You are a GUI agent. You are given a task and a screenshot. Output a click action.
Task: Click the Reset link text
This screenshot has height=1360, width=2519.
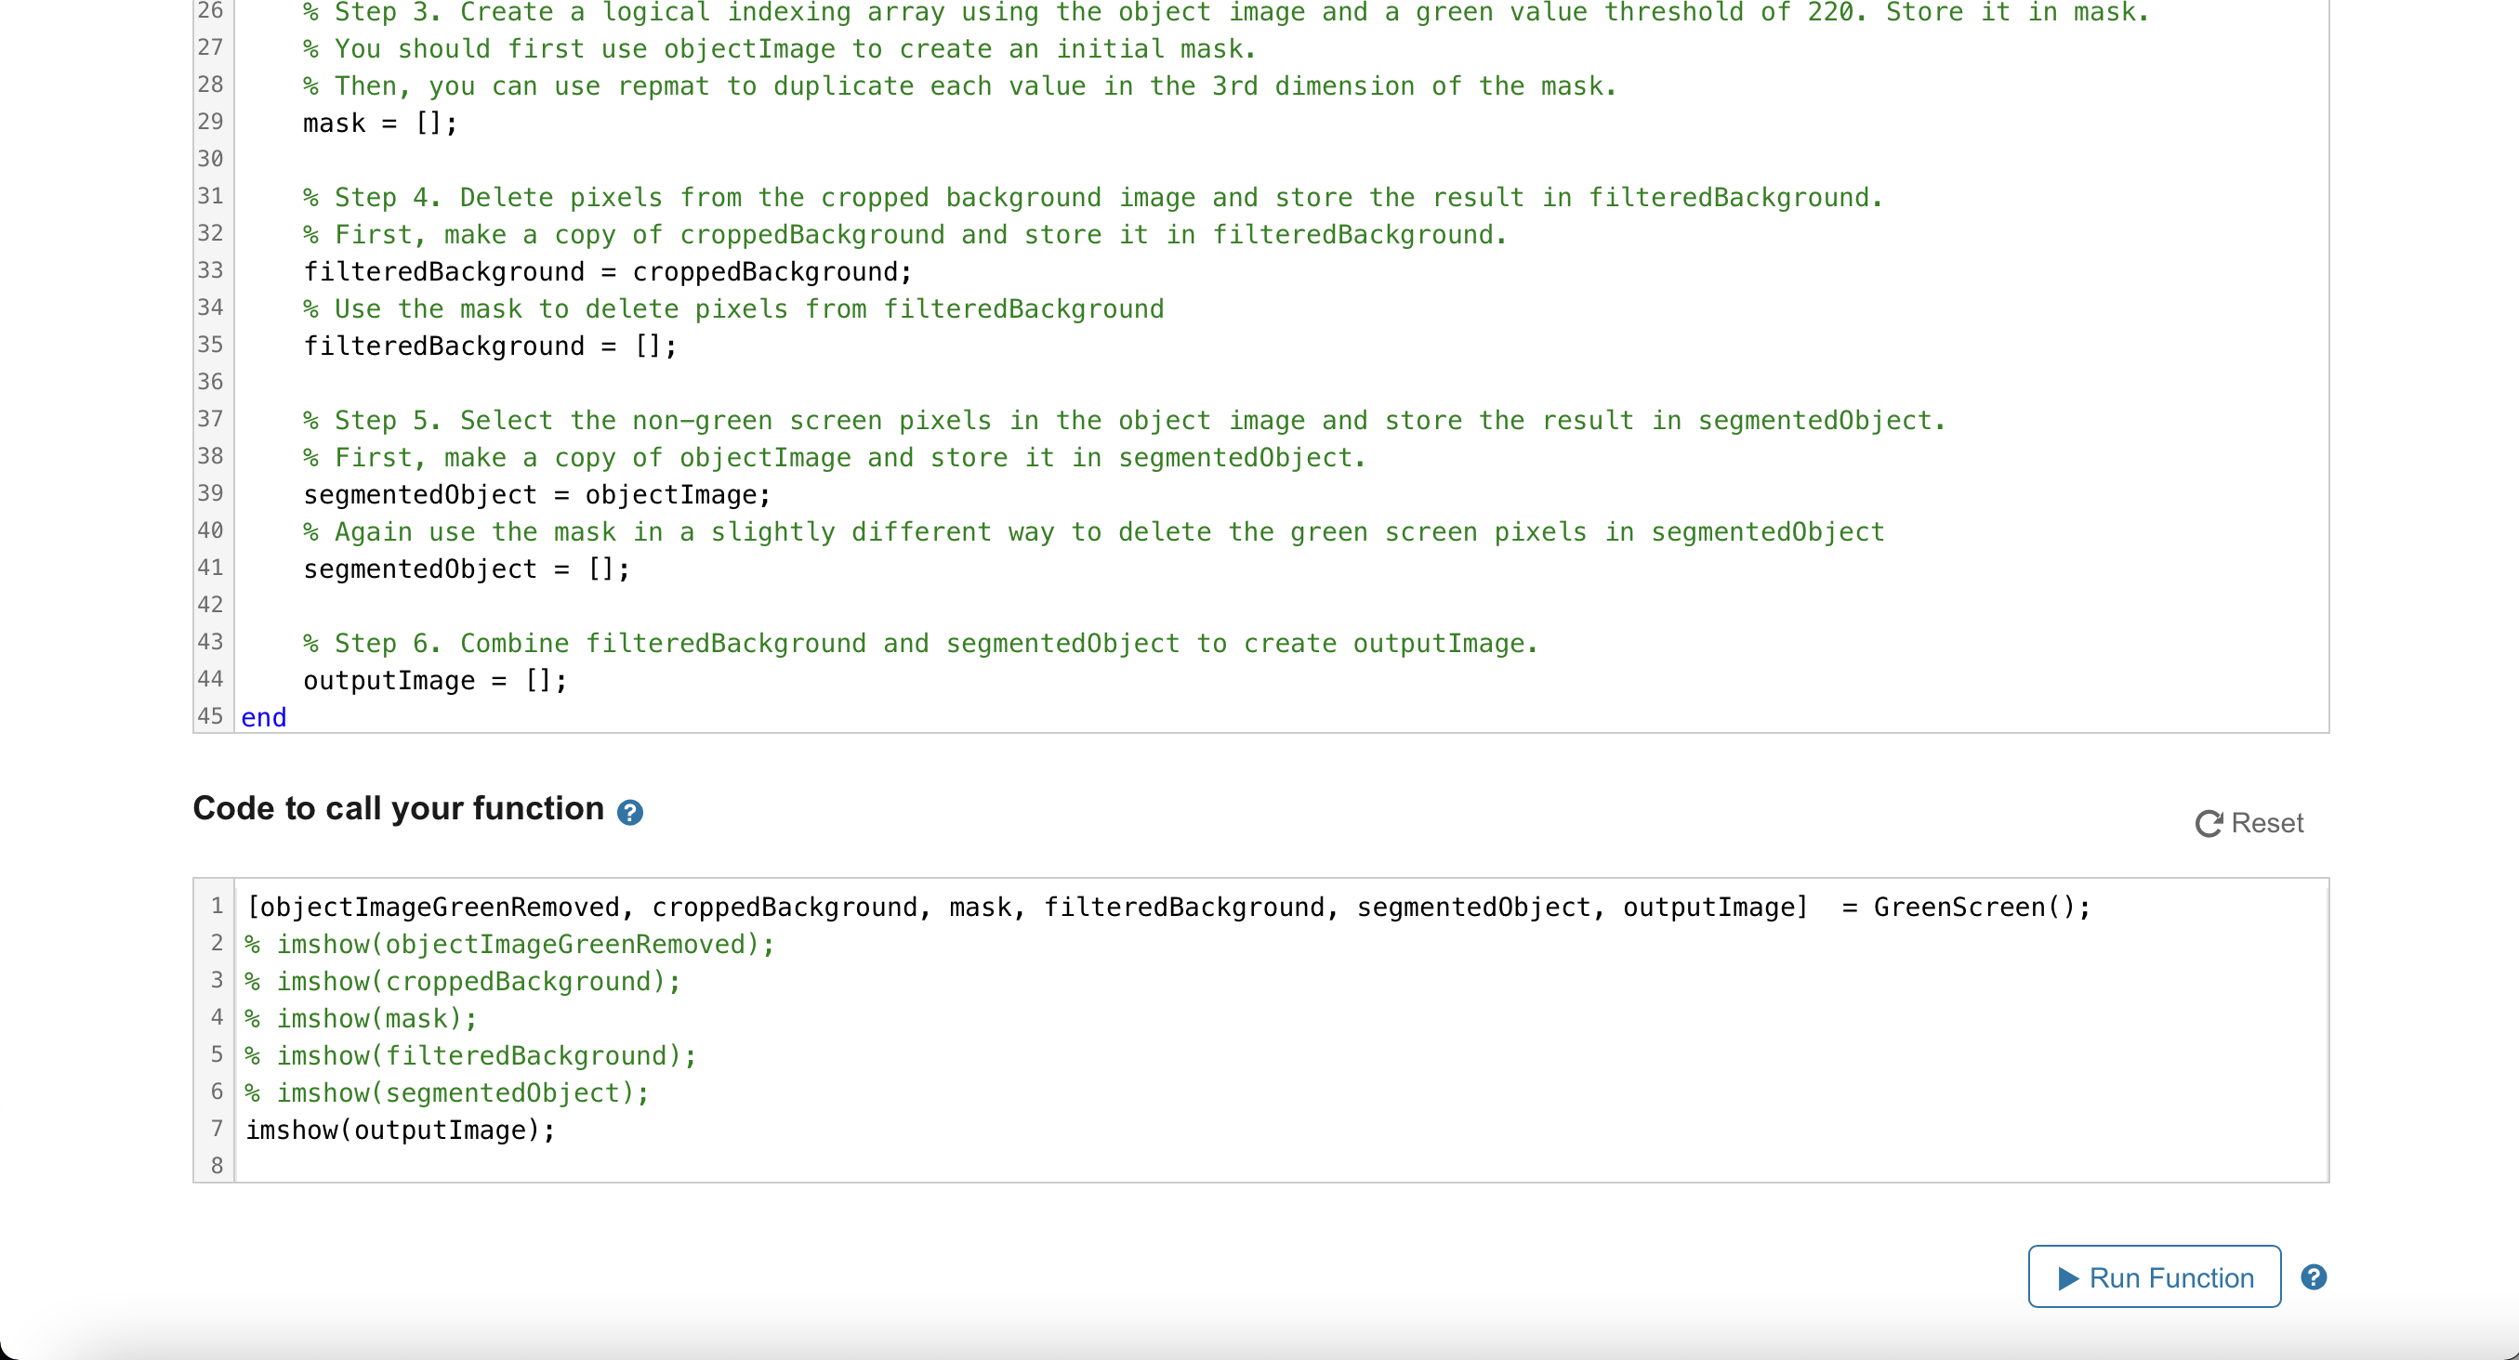click(2266, 823)
